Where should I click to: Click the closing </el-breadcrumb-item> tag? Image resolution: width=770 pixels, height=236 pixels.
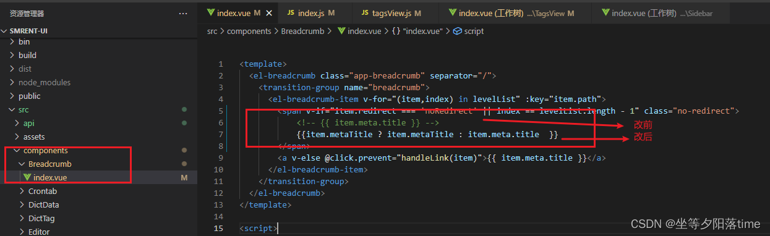319,170
